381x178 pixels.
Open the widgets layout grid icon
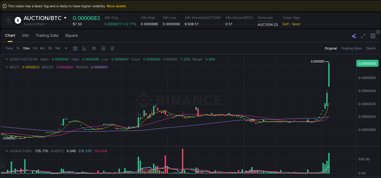(x=373, y=36)
